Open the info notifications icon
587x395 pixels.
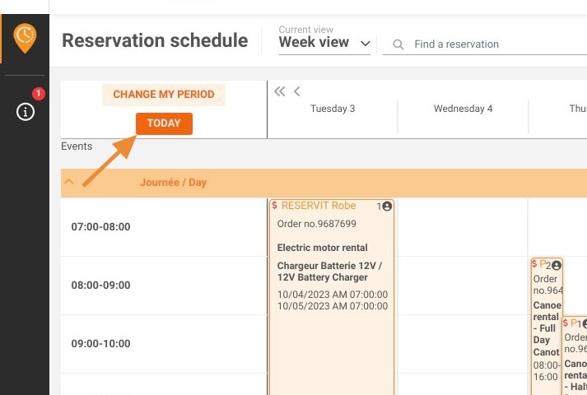26,111
